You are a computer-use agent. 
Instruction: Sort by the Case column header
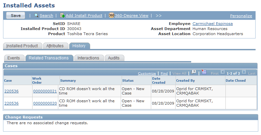(x=8, y=81)
